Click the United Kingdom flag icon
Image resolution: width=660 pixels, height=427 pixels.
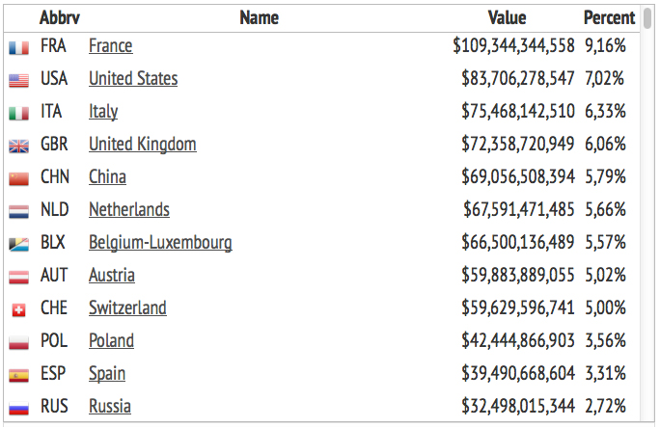(18, 146)
